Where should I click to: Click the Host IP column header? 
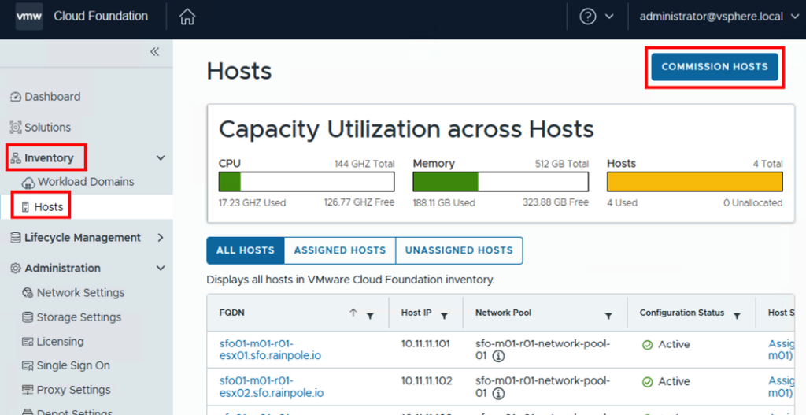coord(416,313)
